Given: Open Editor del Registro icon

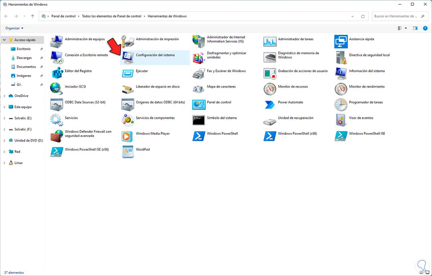Looking at the screenshot, I should [x=57, y=73].
